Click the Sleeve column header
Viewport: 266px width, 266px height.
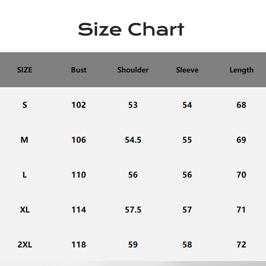pyautogui.click(x=187, y=70)
